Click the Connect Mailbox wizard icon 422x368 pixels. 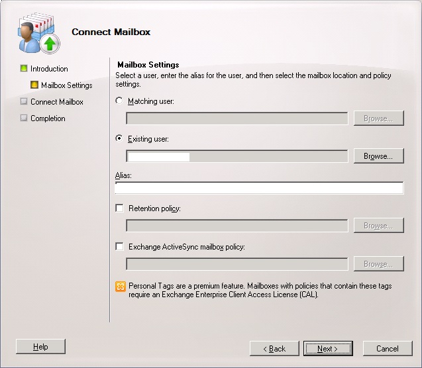[x=39, y=33]
